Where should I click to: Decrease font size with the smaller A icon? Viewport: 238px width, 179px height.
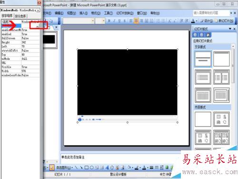pos(175,21)
